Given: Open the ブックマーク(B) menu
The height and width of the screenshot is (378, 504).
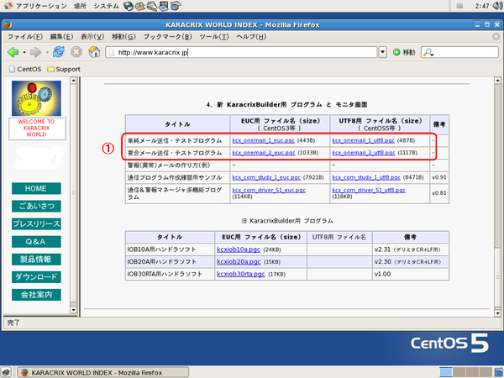Looking at the screenshot, I should 167,37.
